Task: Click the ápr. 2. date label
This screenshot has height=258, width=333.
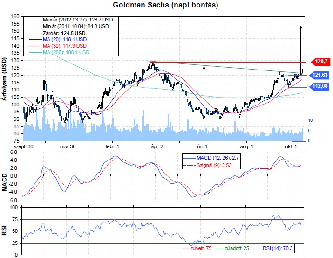Action: point(157,147)
